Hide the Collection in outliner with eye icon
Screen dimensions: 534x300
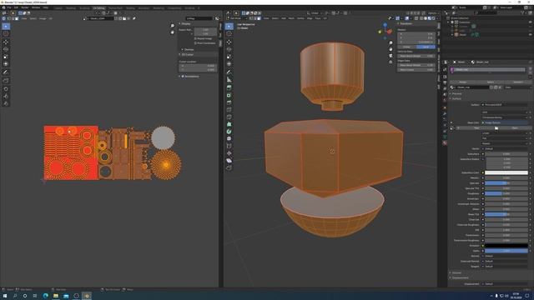[x=531, y=22]
